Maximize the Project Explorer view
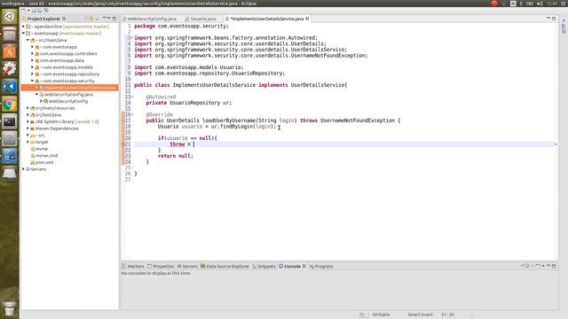This screenshot has width=568, height=319. coord(114,19)
